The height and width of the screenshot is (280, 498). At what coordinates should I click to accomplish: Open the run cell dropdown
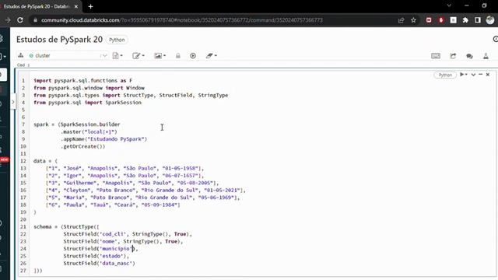[464, 75]
